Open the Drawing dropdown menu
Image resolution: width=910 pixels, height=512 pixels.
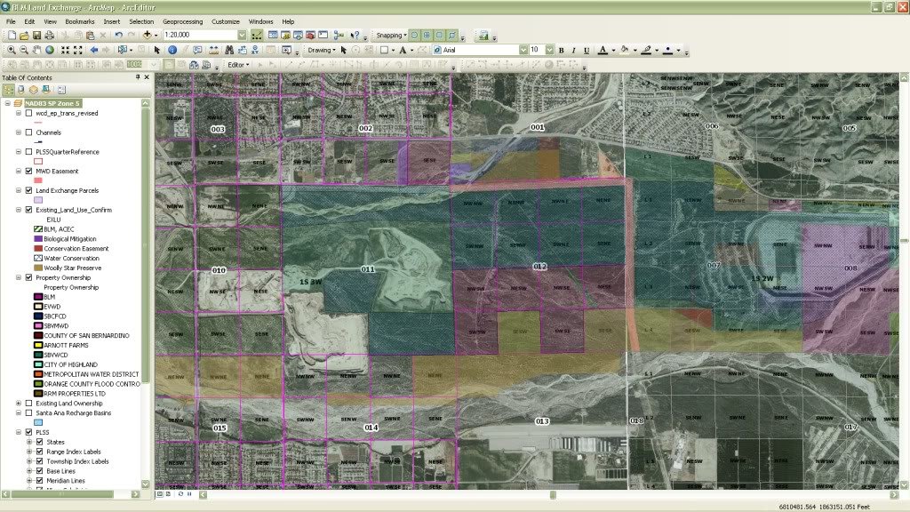[x=322, y=51]
